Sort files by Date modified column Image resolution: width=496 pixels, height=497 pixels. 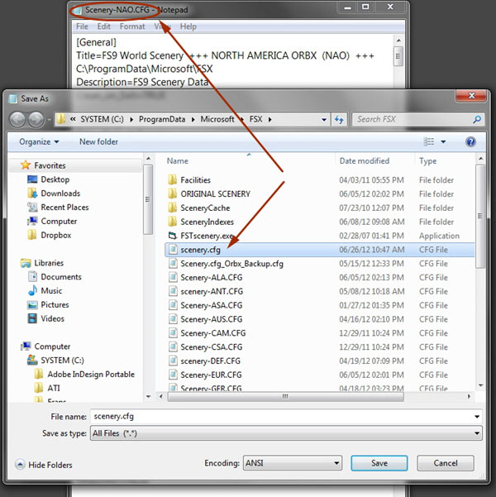pyautogui.click(x=364, y=161)
